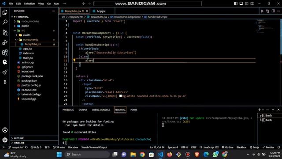Switch to the App.jsx editor tab
282x159 pixels.
click(x=101, y=11)
